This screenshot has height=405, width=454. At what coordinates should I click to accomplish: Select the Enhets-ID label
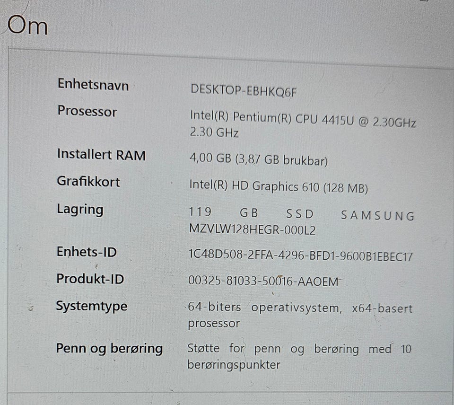(87, 251)
